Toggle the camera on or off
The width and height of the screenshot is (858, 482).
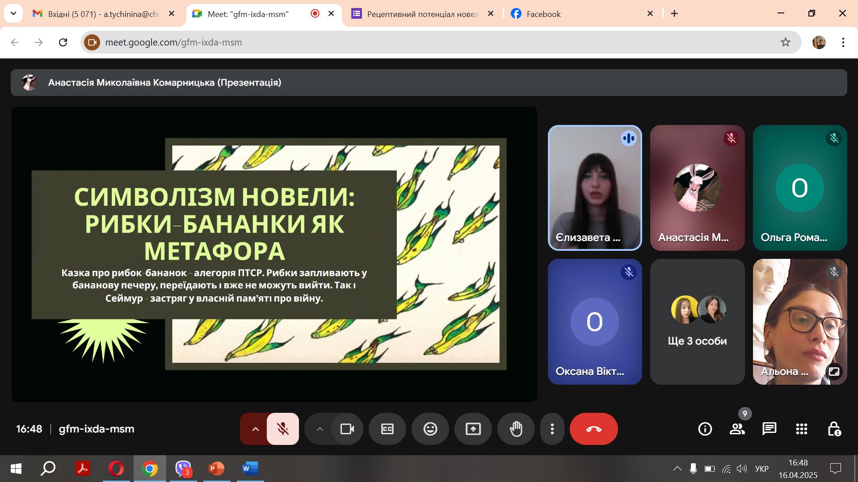[x=347, y=429]
